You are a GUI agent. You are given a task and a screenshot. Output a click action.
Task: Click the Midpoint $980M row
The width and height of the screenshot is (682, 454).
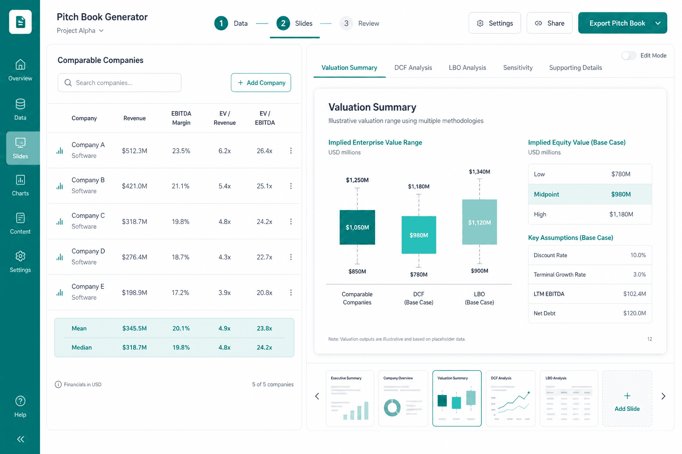(590, 194)
